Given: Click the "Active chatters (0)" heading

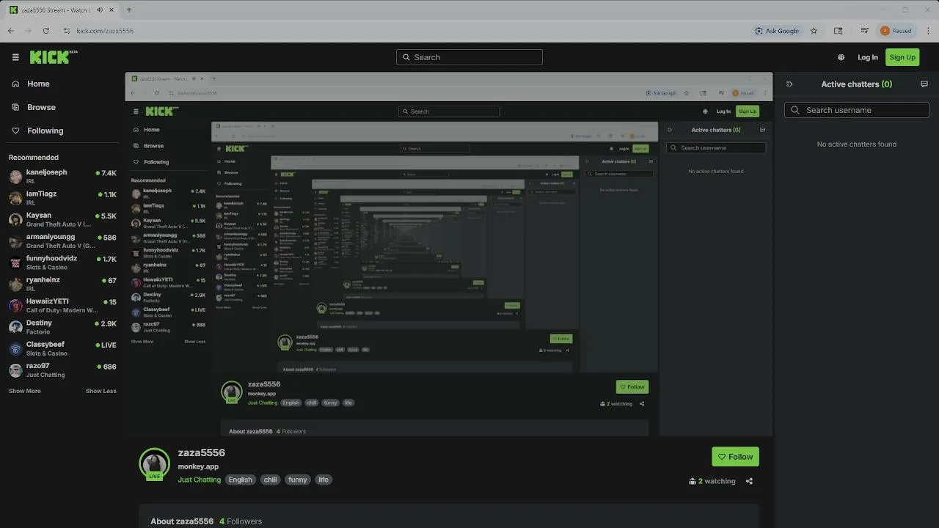Looking at the screenshot, I should pos(856,84).
